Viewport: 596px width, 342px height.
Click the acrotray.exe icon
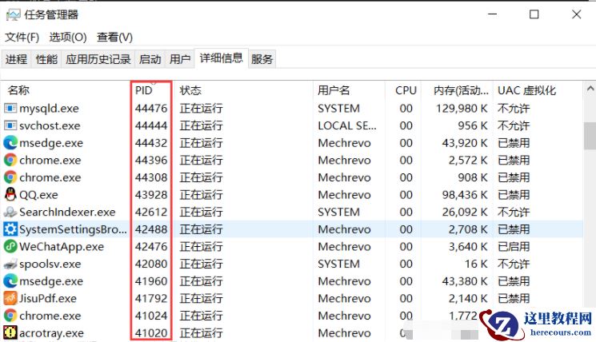point(10,333)
